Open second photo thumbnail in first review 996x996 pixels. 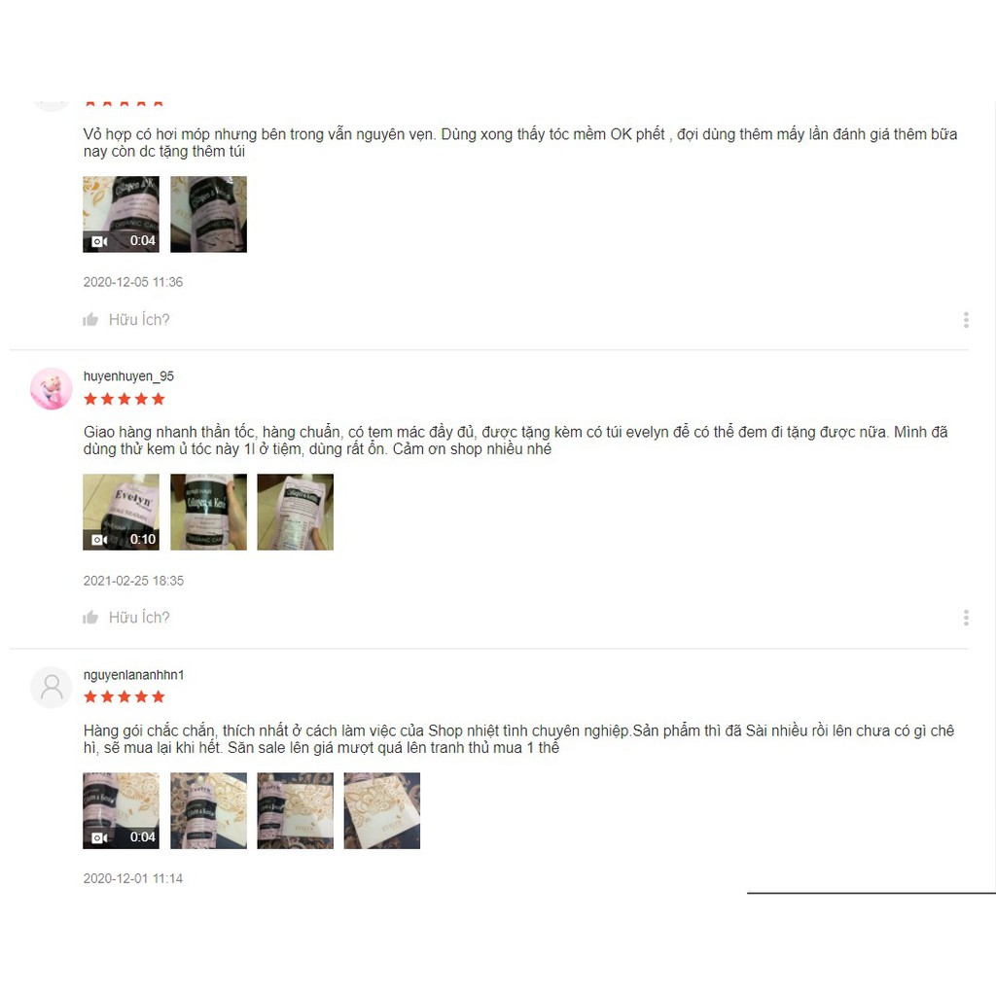208,214
